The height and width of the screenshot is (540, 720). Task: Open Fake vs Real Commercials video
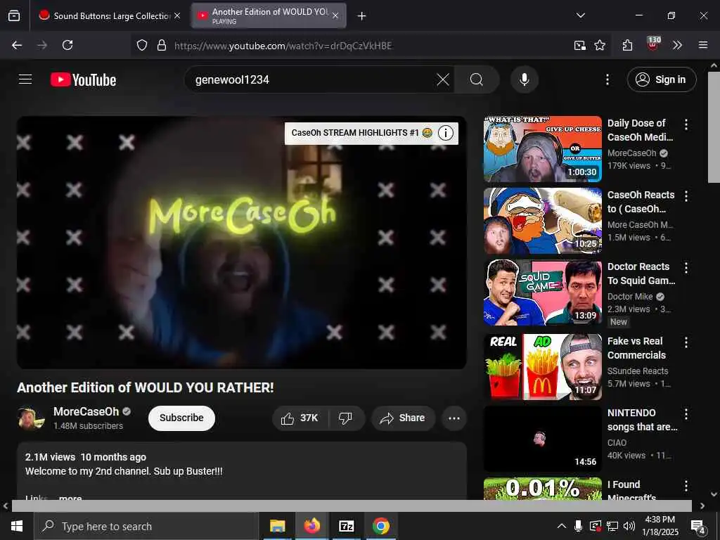[x=542, y=367]
